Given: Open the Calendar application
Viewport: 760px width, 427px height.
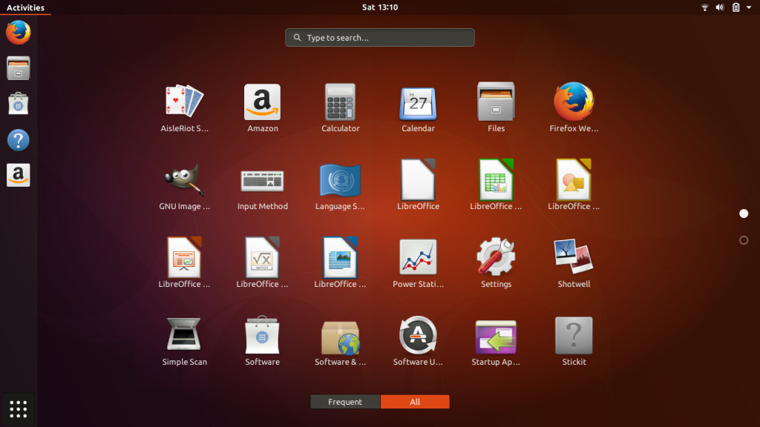Looking at the screenshot, I should (x=418, y=102).
